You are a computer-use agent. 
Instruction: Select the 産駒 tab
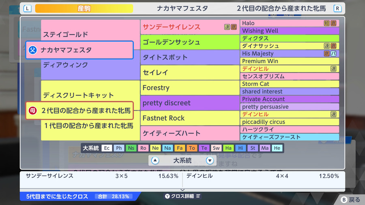pos(84,9)
